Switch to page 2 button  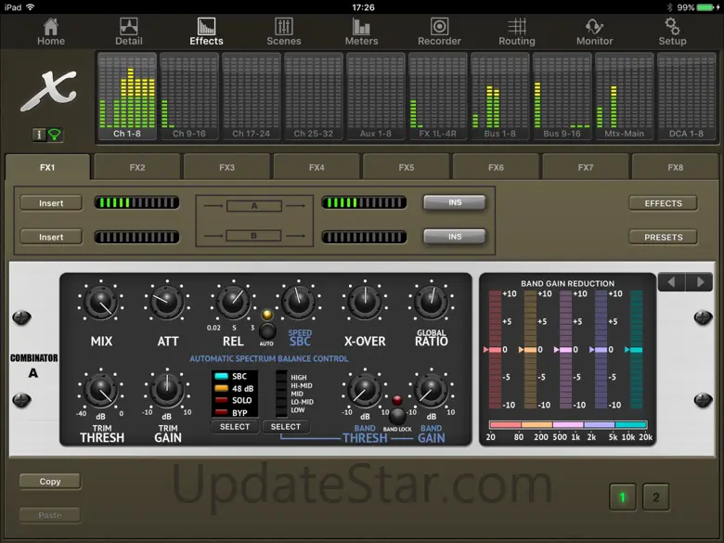point(655,497)
